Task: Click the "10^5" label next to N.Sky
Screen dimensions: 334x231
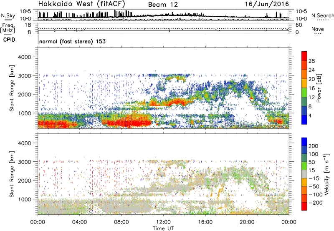Action: tap(25, 11)
